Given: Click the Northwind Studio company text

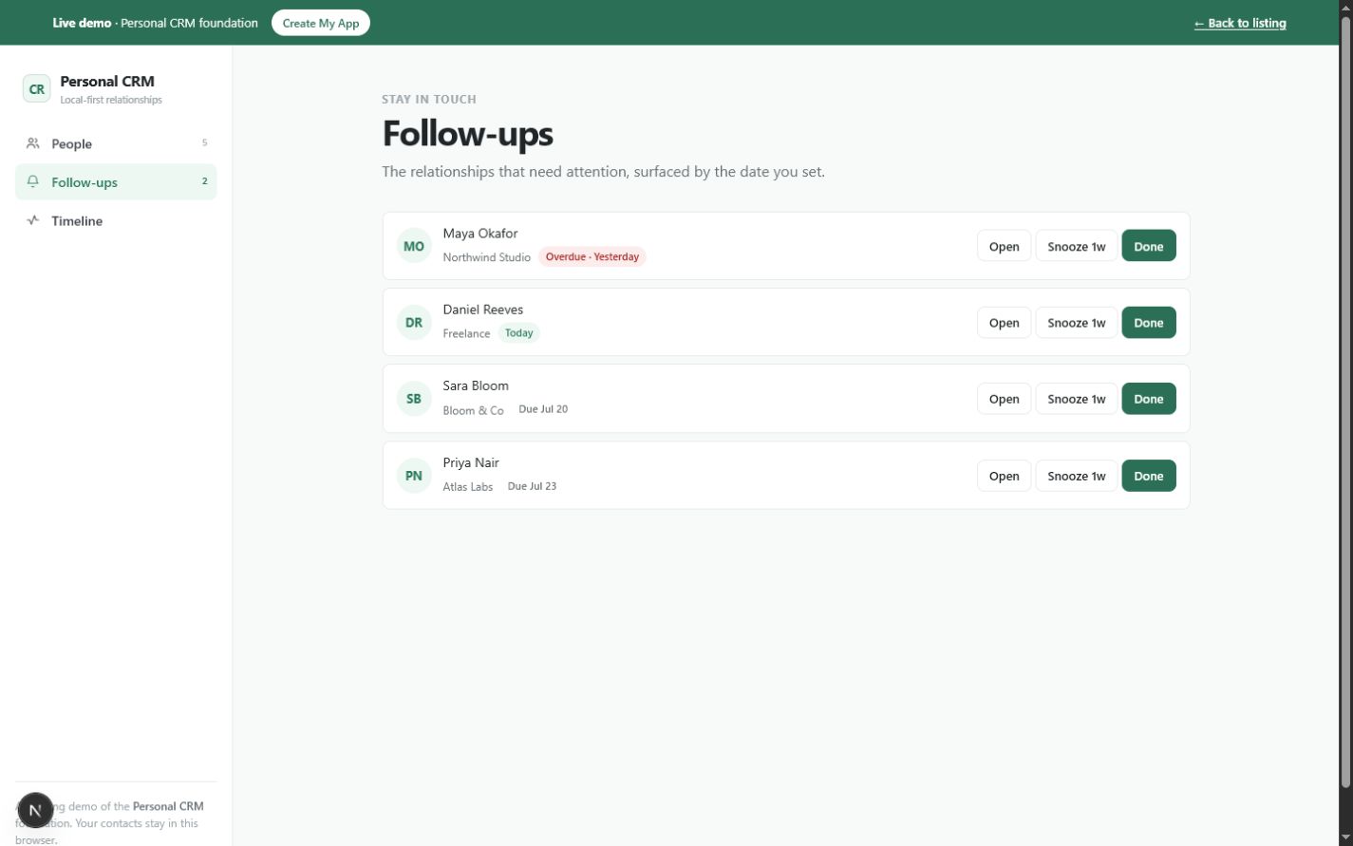Looking at the screenshot, I should 487,257.
